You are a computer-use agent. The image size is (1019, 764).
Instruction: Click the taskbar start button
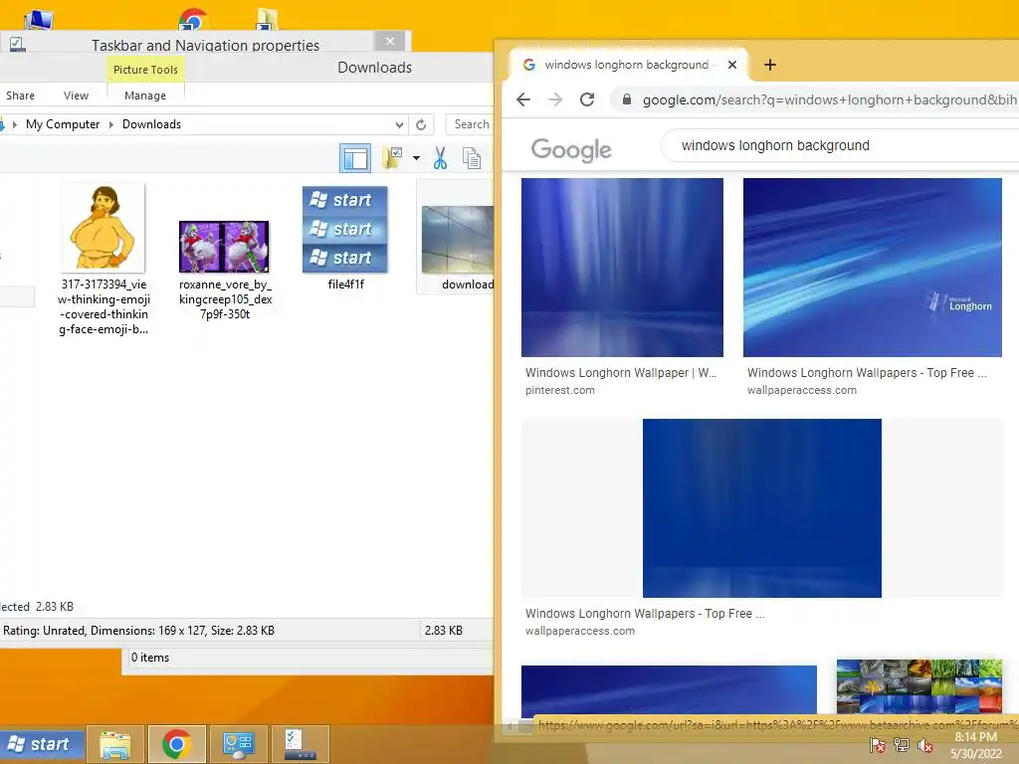(x=41, y=744)
